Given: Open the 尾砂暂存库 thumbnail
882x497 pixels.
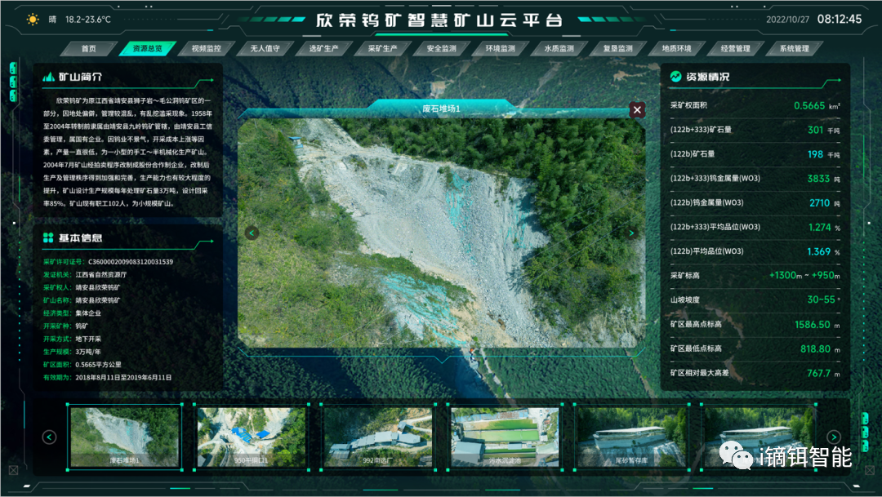Looking at the screenshot, I should tap(631, 437).
